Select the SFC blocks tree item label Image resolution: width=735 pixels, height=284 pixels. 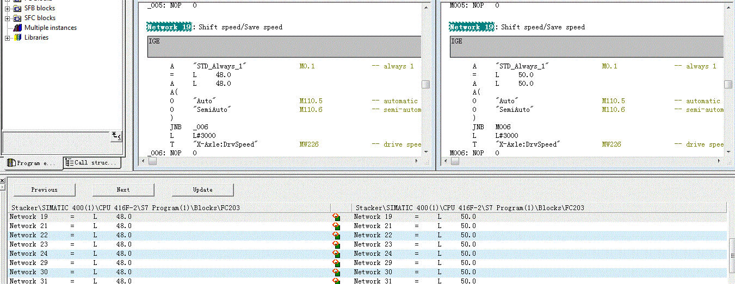click(40, 18)
